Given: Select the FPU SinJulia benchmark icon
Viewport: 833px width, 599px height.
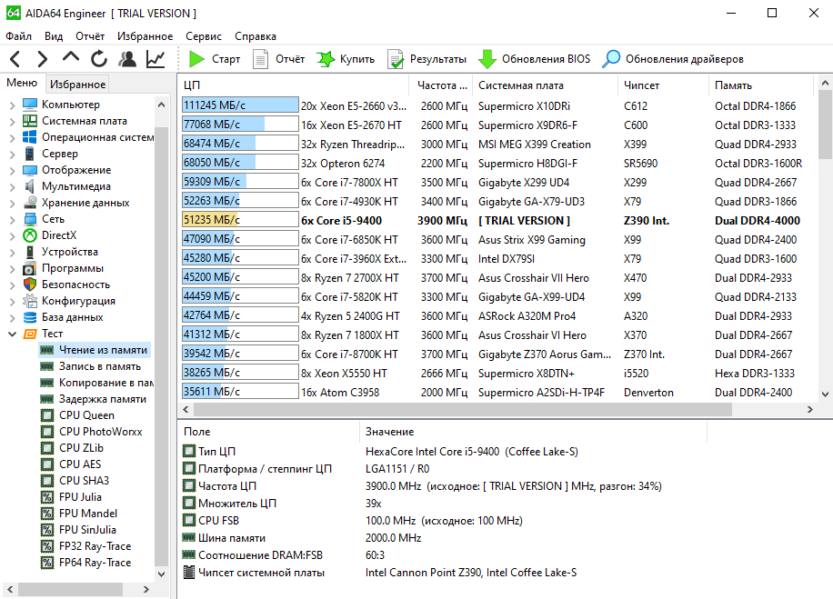Looking at the screenshot, I should (47, 530).
